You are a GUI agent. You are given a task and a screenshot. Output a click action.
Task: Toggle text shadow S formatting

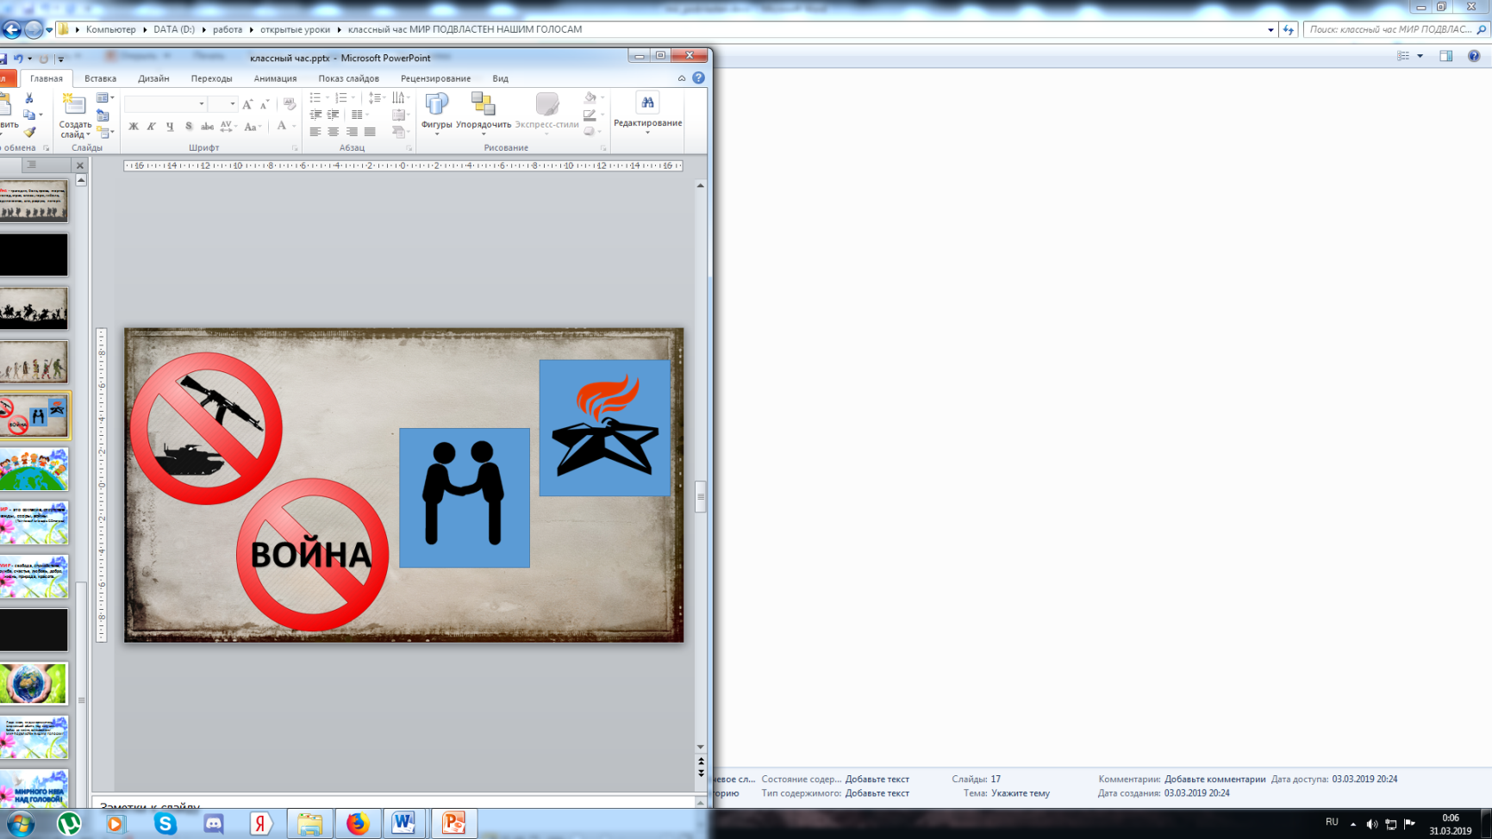(189, 127)
